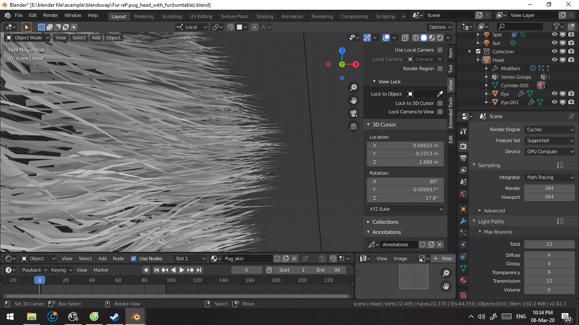The width and height of the screenshot is (579, 325).
Task: Click New to create a new image
Action: (446, 258)
